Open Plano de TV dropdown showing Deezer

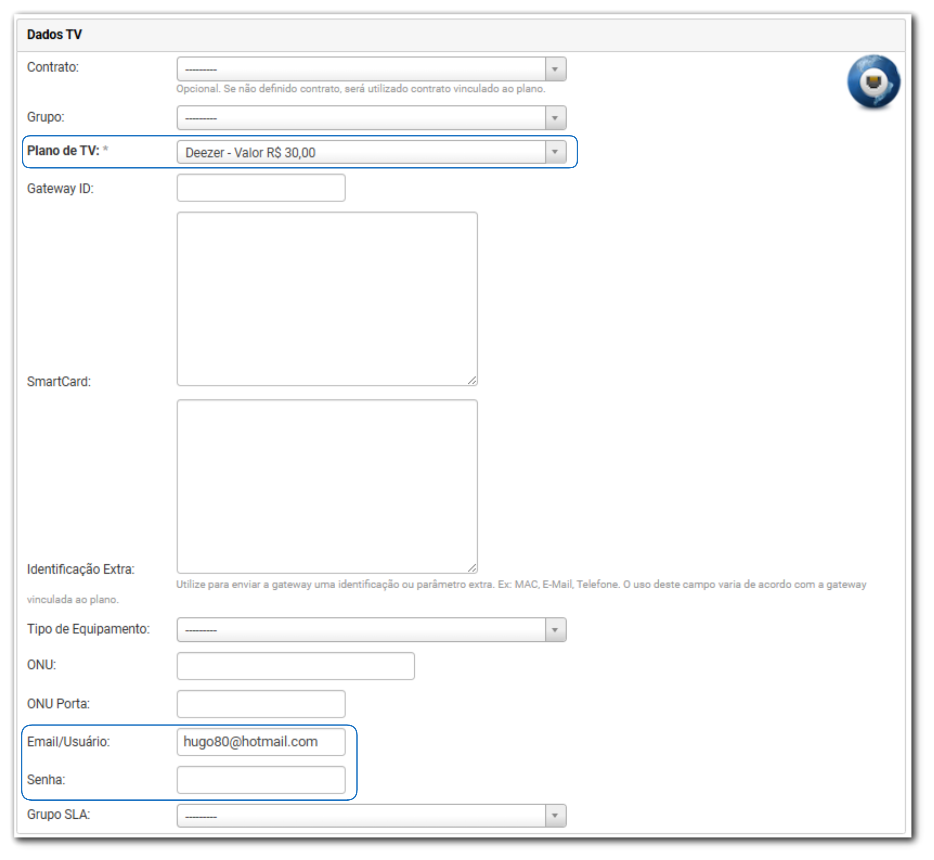click(361, 152)
